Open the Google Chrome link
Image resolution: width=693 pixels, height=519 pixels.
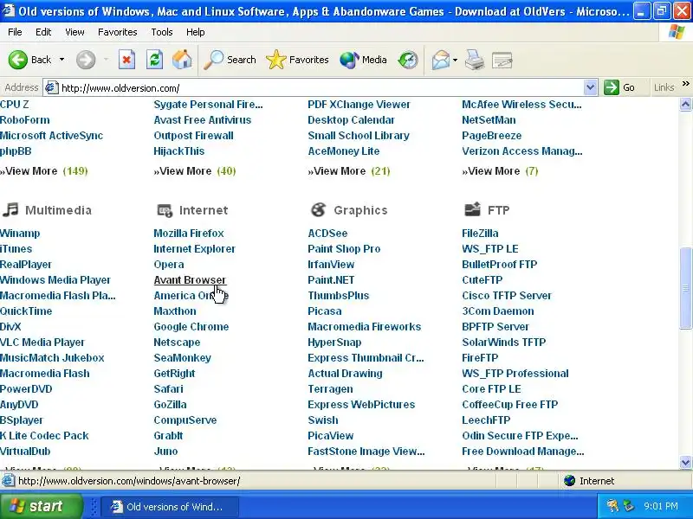(191, 327)
